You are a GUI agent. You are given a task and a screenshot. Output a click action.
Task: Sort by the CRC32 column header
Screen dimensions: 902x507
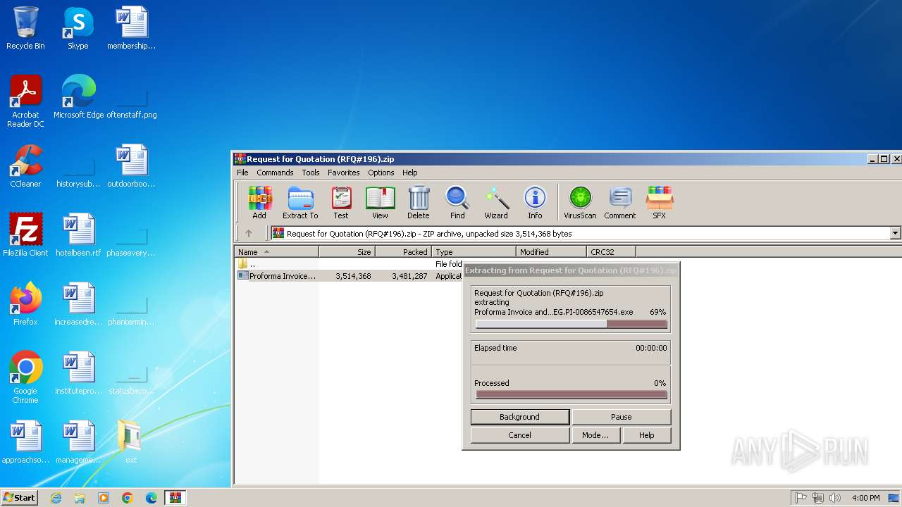611,251
